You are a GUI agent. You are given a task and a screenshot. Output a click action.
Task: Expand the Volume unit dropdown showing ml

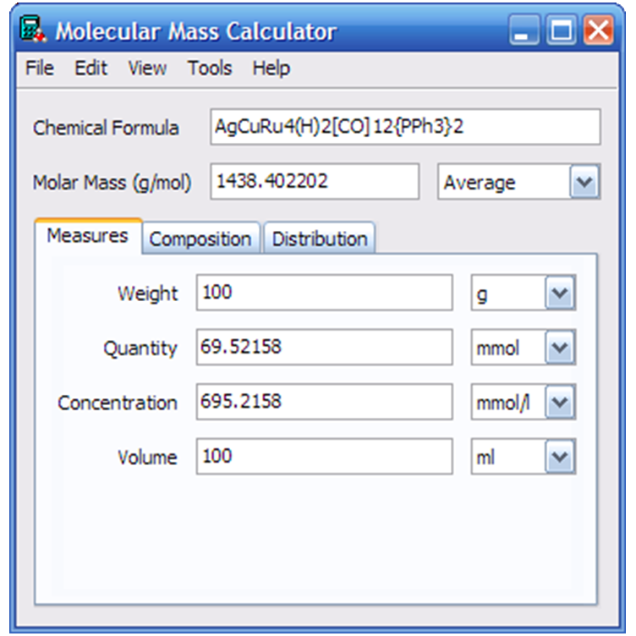(x=559, y=458)
